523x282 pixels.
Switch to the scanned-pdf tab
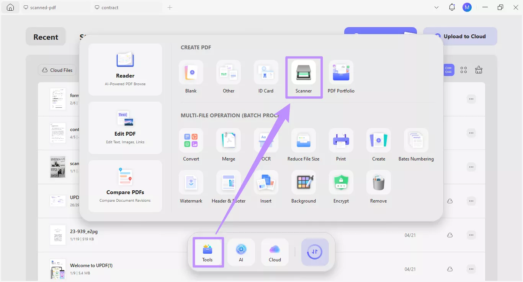(43, 7)
